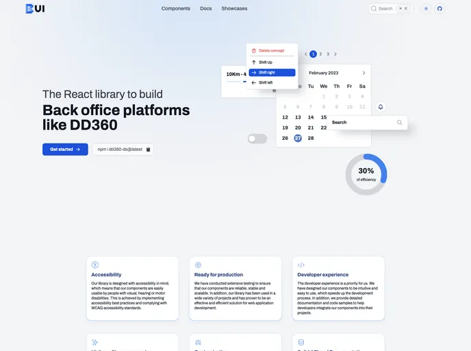
Task: Toggle the light/dark theme sun icon
Action: pyautogui.click(x=426, y=9)
